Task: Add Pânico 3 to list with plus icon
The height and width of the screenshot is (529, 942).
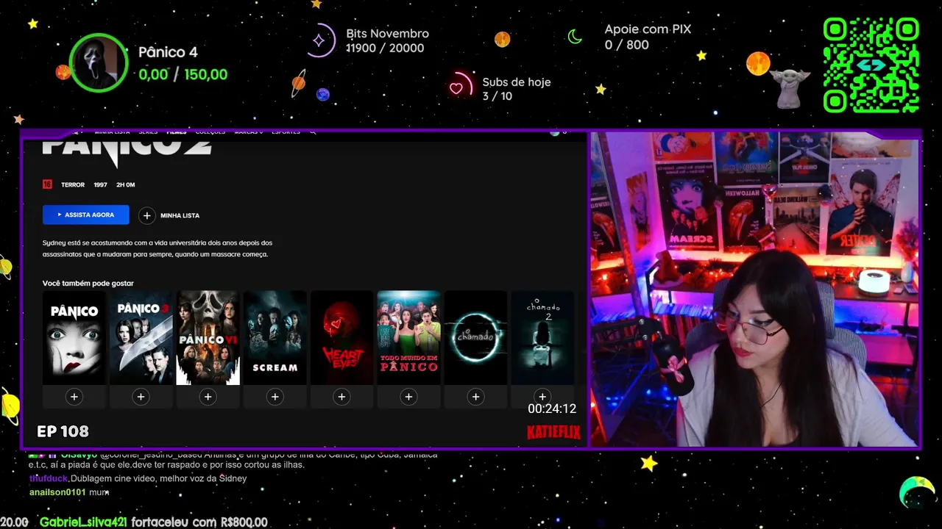Action: (x=141, y=397)
